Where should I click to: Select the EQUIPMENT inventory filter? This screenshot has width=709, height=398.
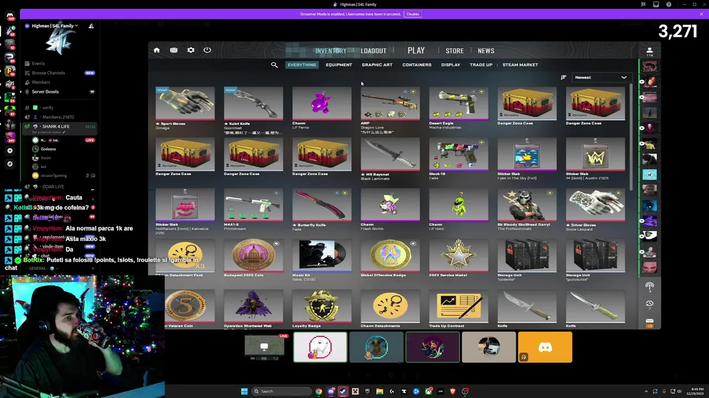coord(339,65)
